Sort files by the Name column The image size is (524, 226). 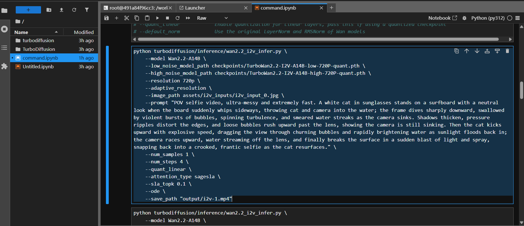[x=21, y=32]
